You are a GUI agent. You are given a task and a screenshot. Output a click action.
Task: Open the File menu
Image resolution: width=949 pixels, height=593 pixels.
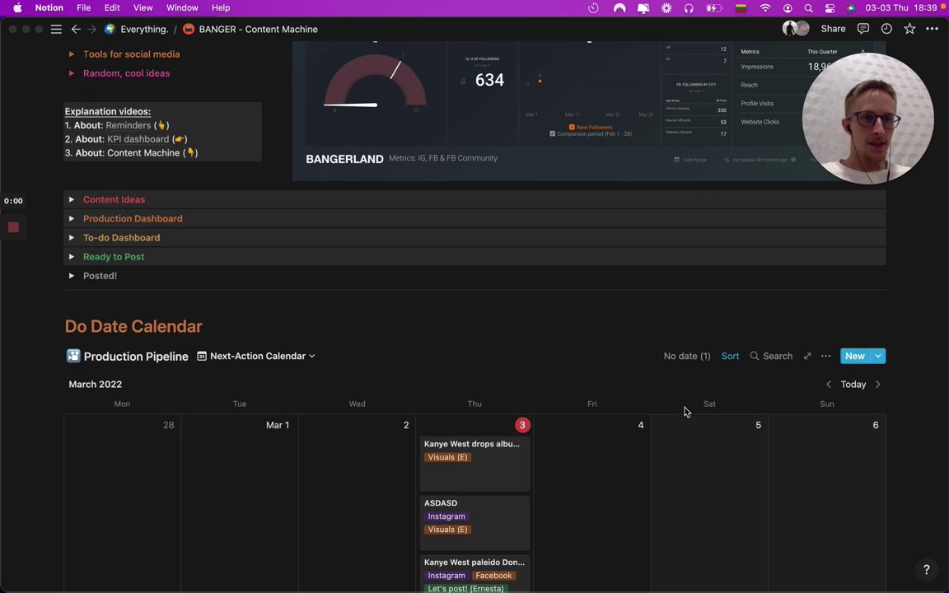click(83, 8)
